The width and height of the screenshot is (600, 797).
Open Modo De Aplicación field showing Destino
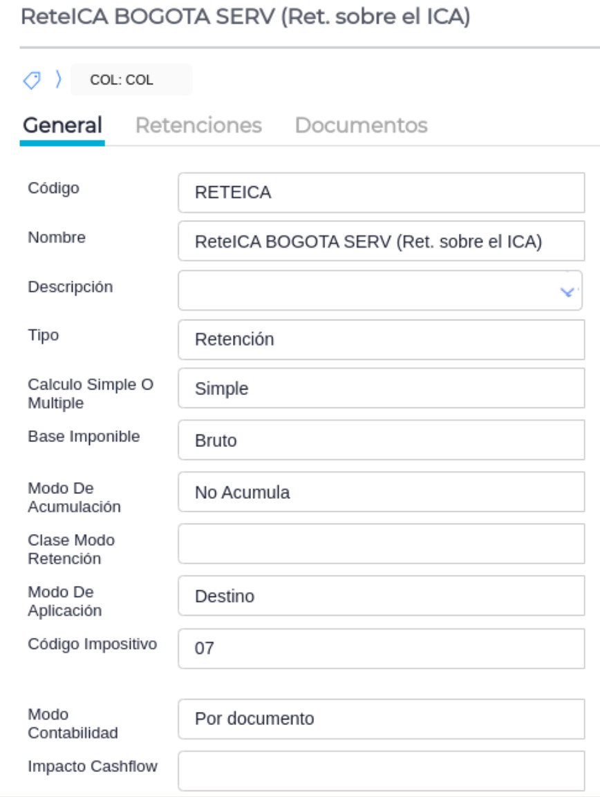pos(381,596)
